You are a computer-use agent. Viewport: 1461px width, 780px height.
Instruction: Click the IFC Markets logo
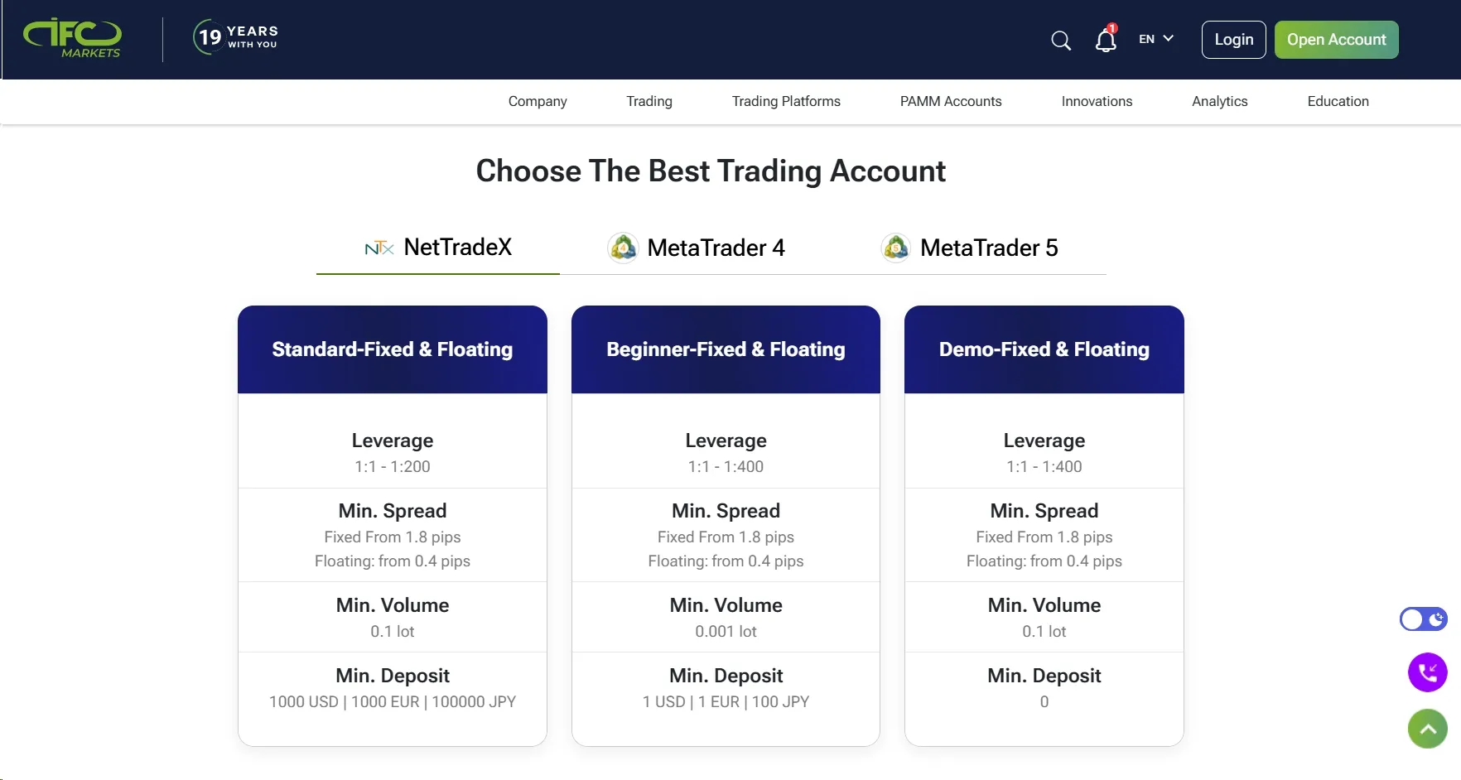click(x=73, y=38)
